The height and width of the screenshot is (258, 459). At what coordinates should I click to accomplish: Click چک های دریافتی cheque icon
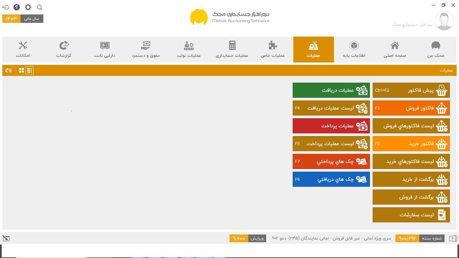click(x=362, y=179)
